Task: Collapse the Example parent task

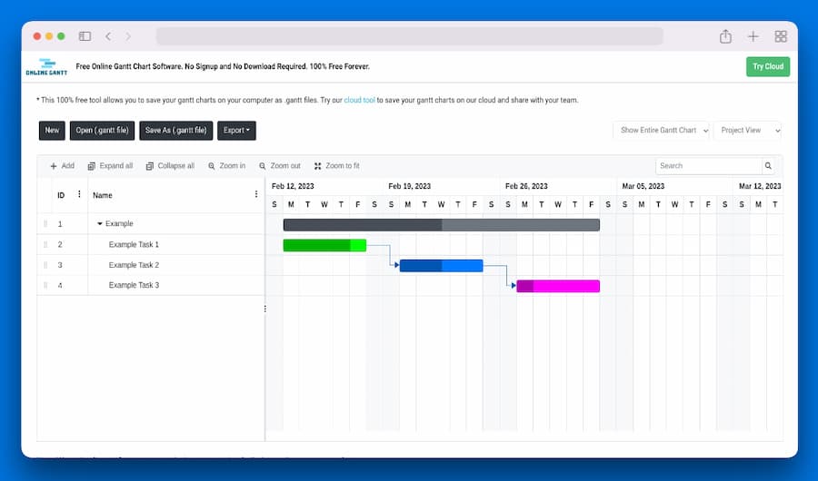Action: 100,223
